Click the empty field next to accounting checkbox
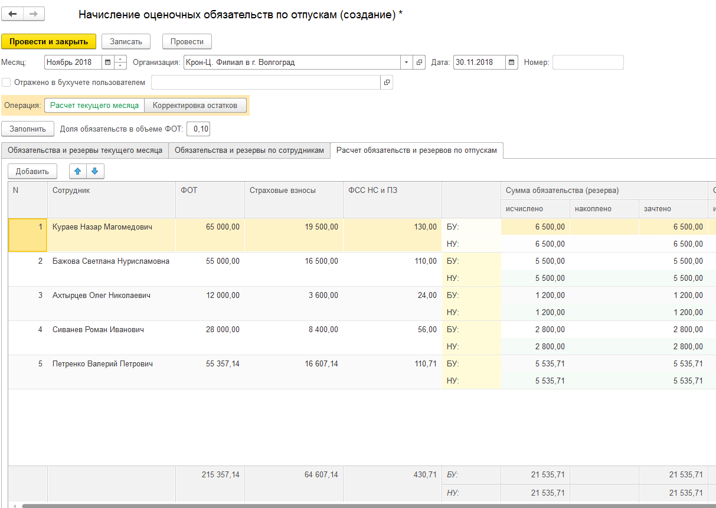 tap(266, 83)
